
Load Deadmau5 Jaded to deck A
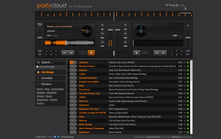(71, 105)
